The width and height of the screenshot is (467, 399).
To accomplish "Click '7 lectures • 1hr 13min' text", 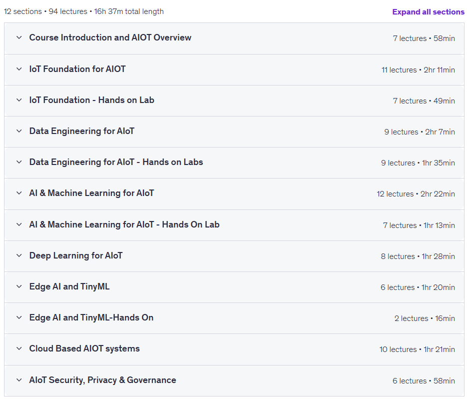I will click(419, 225).
